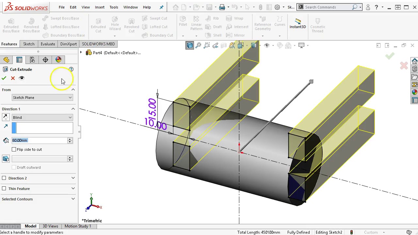
Task: Click the Print icon in top toolbar
Action: 222,7
